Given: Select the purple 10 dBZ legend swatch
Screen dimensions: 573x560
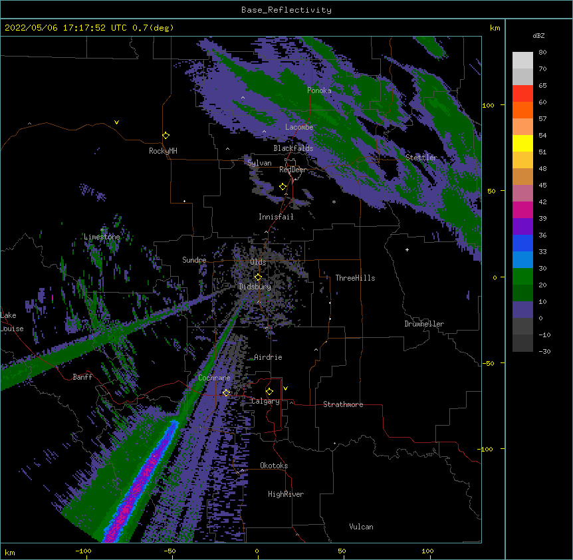Looking at the screenshot, I should (x=522, y=310).
